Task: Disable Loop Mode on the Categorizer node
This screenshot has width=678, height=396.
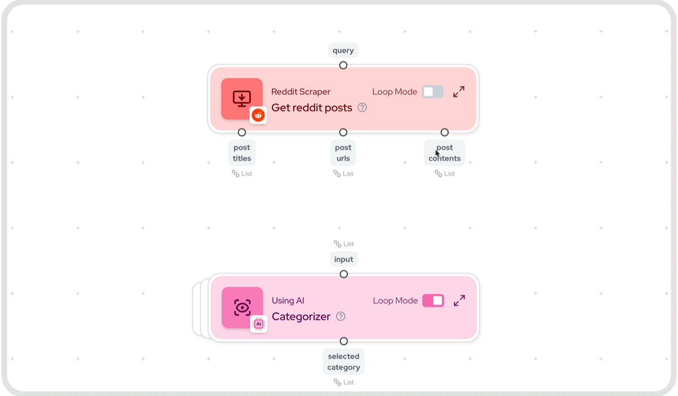Action: pos(433,300)
